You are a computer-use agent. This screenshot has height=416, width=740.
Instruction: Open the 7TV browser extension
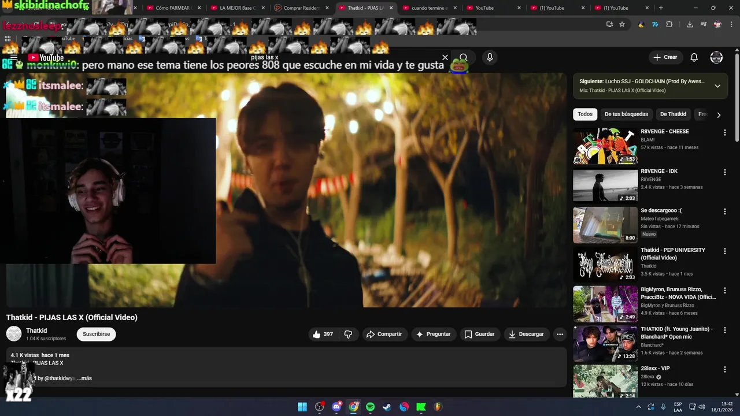pos(655,24)
